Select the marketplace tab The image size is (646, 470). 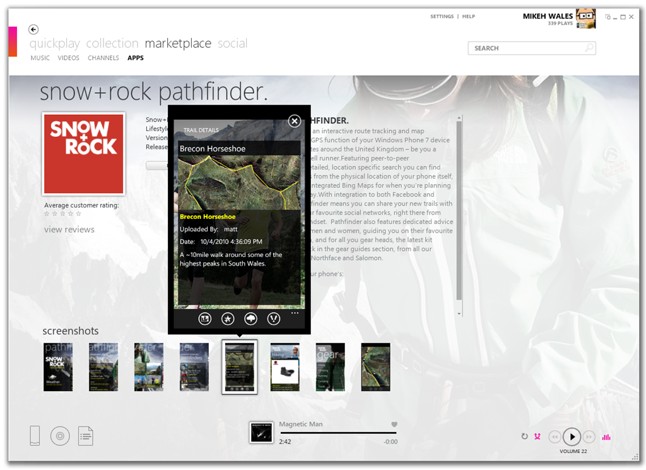coord(178,44)
